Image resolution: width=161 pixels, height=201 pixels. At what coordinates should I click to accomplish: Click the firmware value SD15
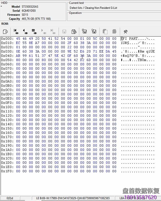point(25,15)
